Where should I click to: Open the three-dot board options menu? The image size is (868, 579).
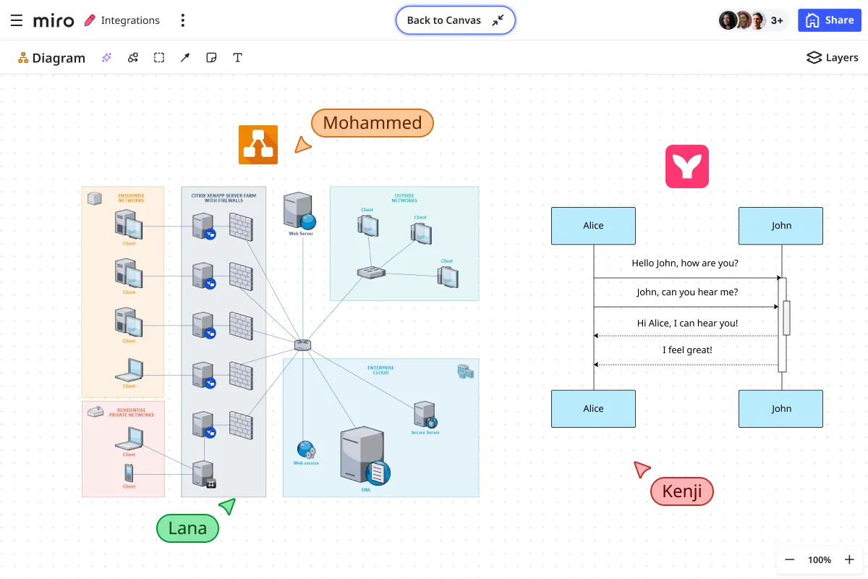(x=182, y=20)
